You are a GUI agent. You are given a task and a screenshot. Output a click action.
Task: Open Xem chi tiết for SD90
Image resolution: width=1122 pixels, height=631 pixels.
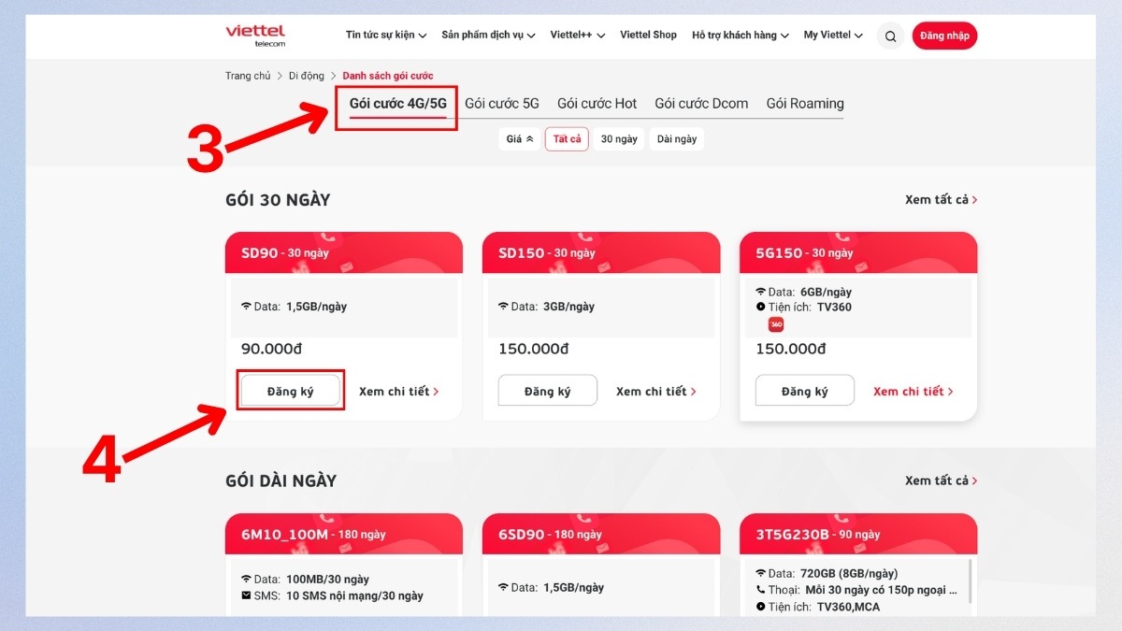pyautogui.click(x=398, y=392)
